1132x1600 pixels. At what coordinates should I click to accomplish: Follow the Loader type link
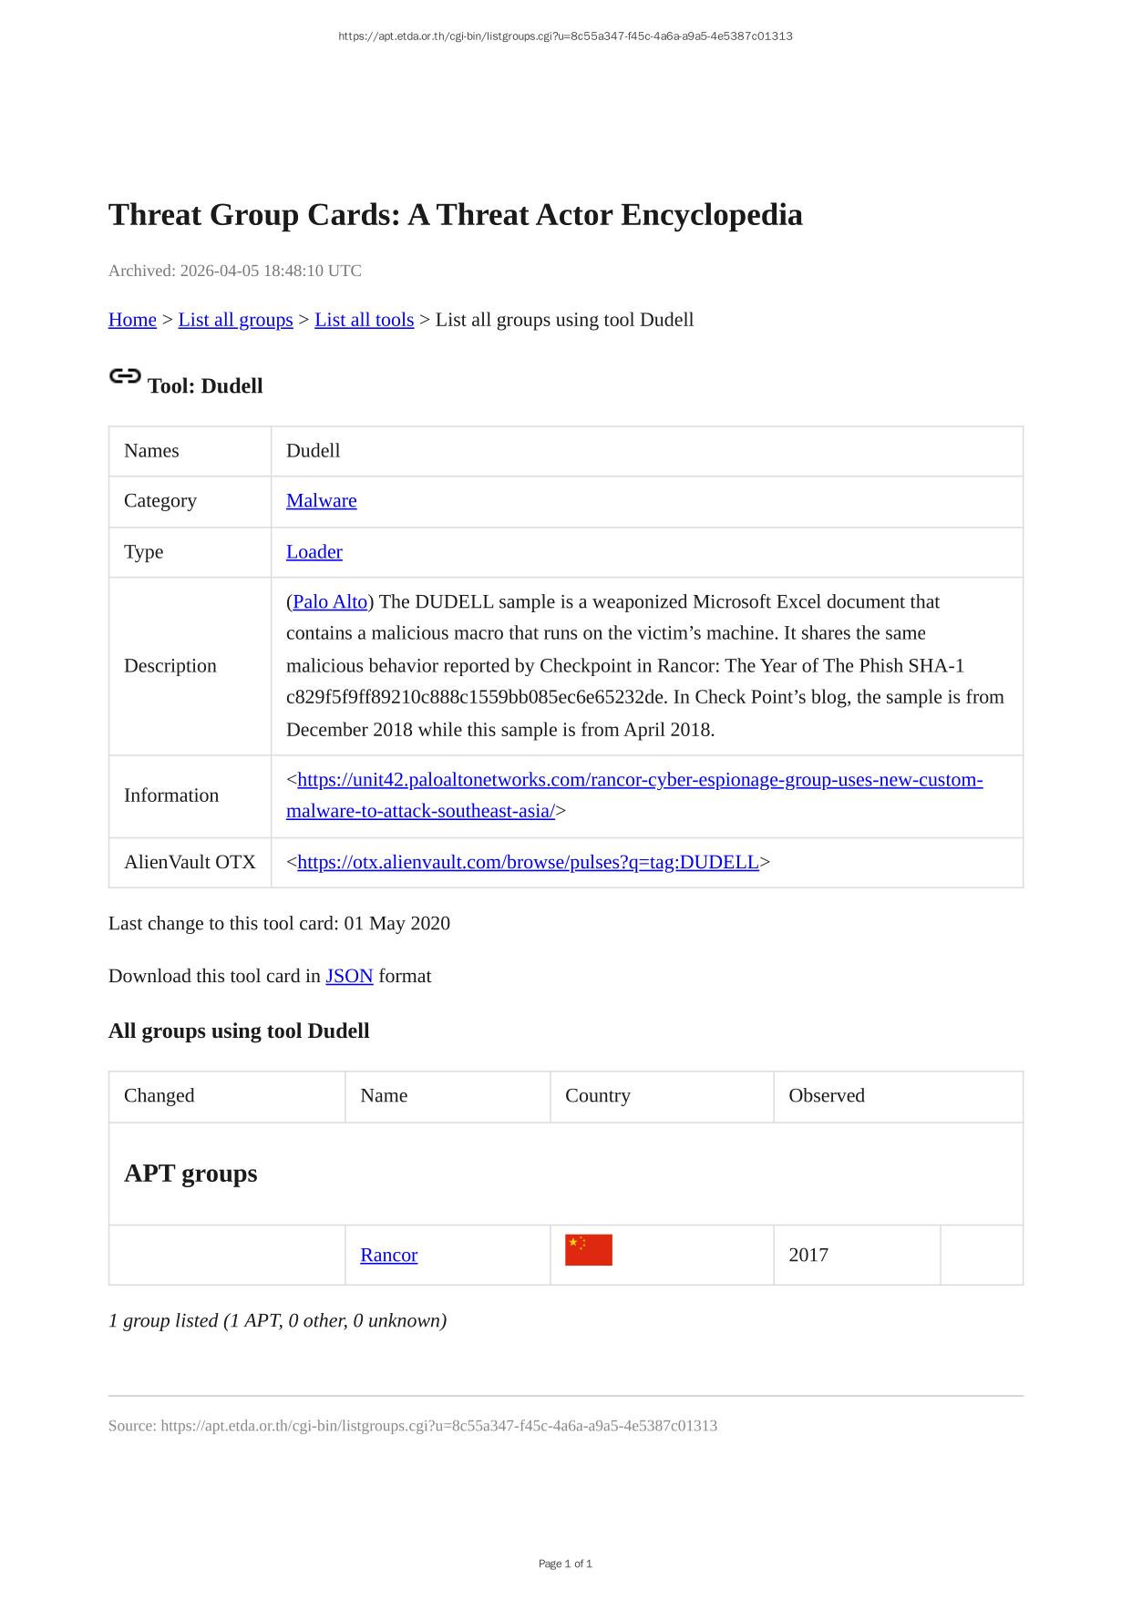314,552
